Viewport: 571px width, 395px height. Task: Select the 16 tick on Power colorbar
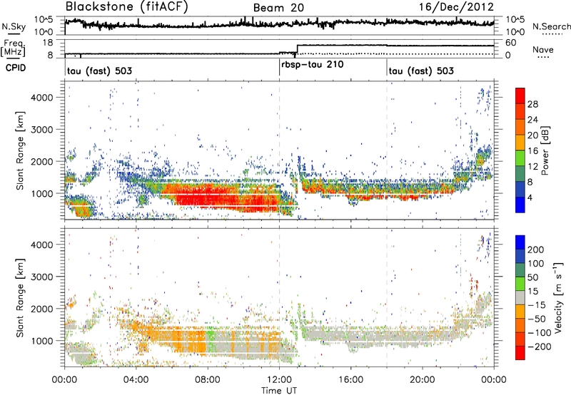coord(532,151)
